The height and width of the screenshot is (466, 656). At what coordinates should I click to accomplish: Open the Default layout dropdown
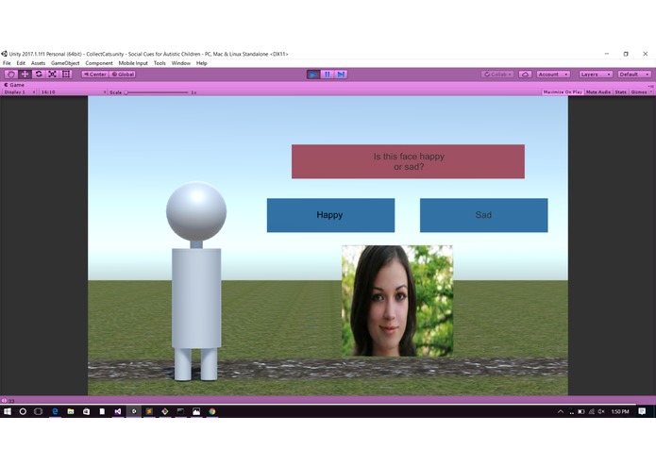click(634, 74)
